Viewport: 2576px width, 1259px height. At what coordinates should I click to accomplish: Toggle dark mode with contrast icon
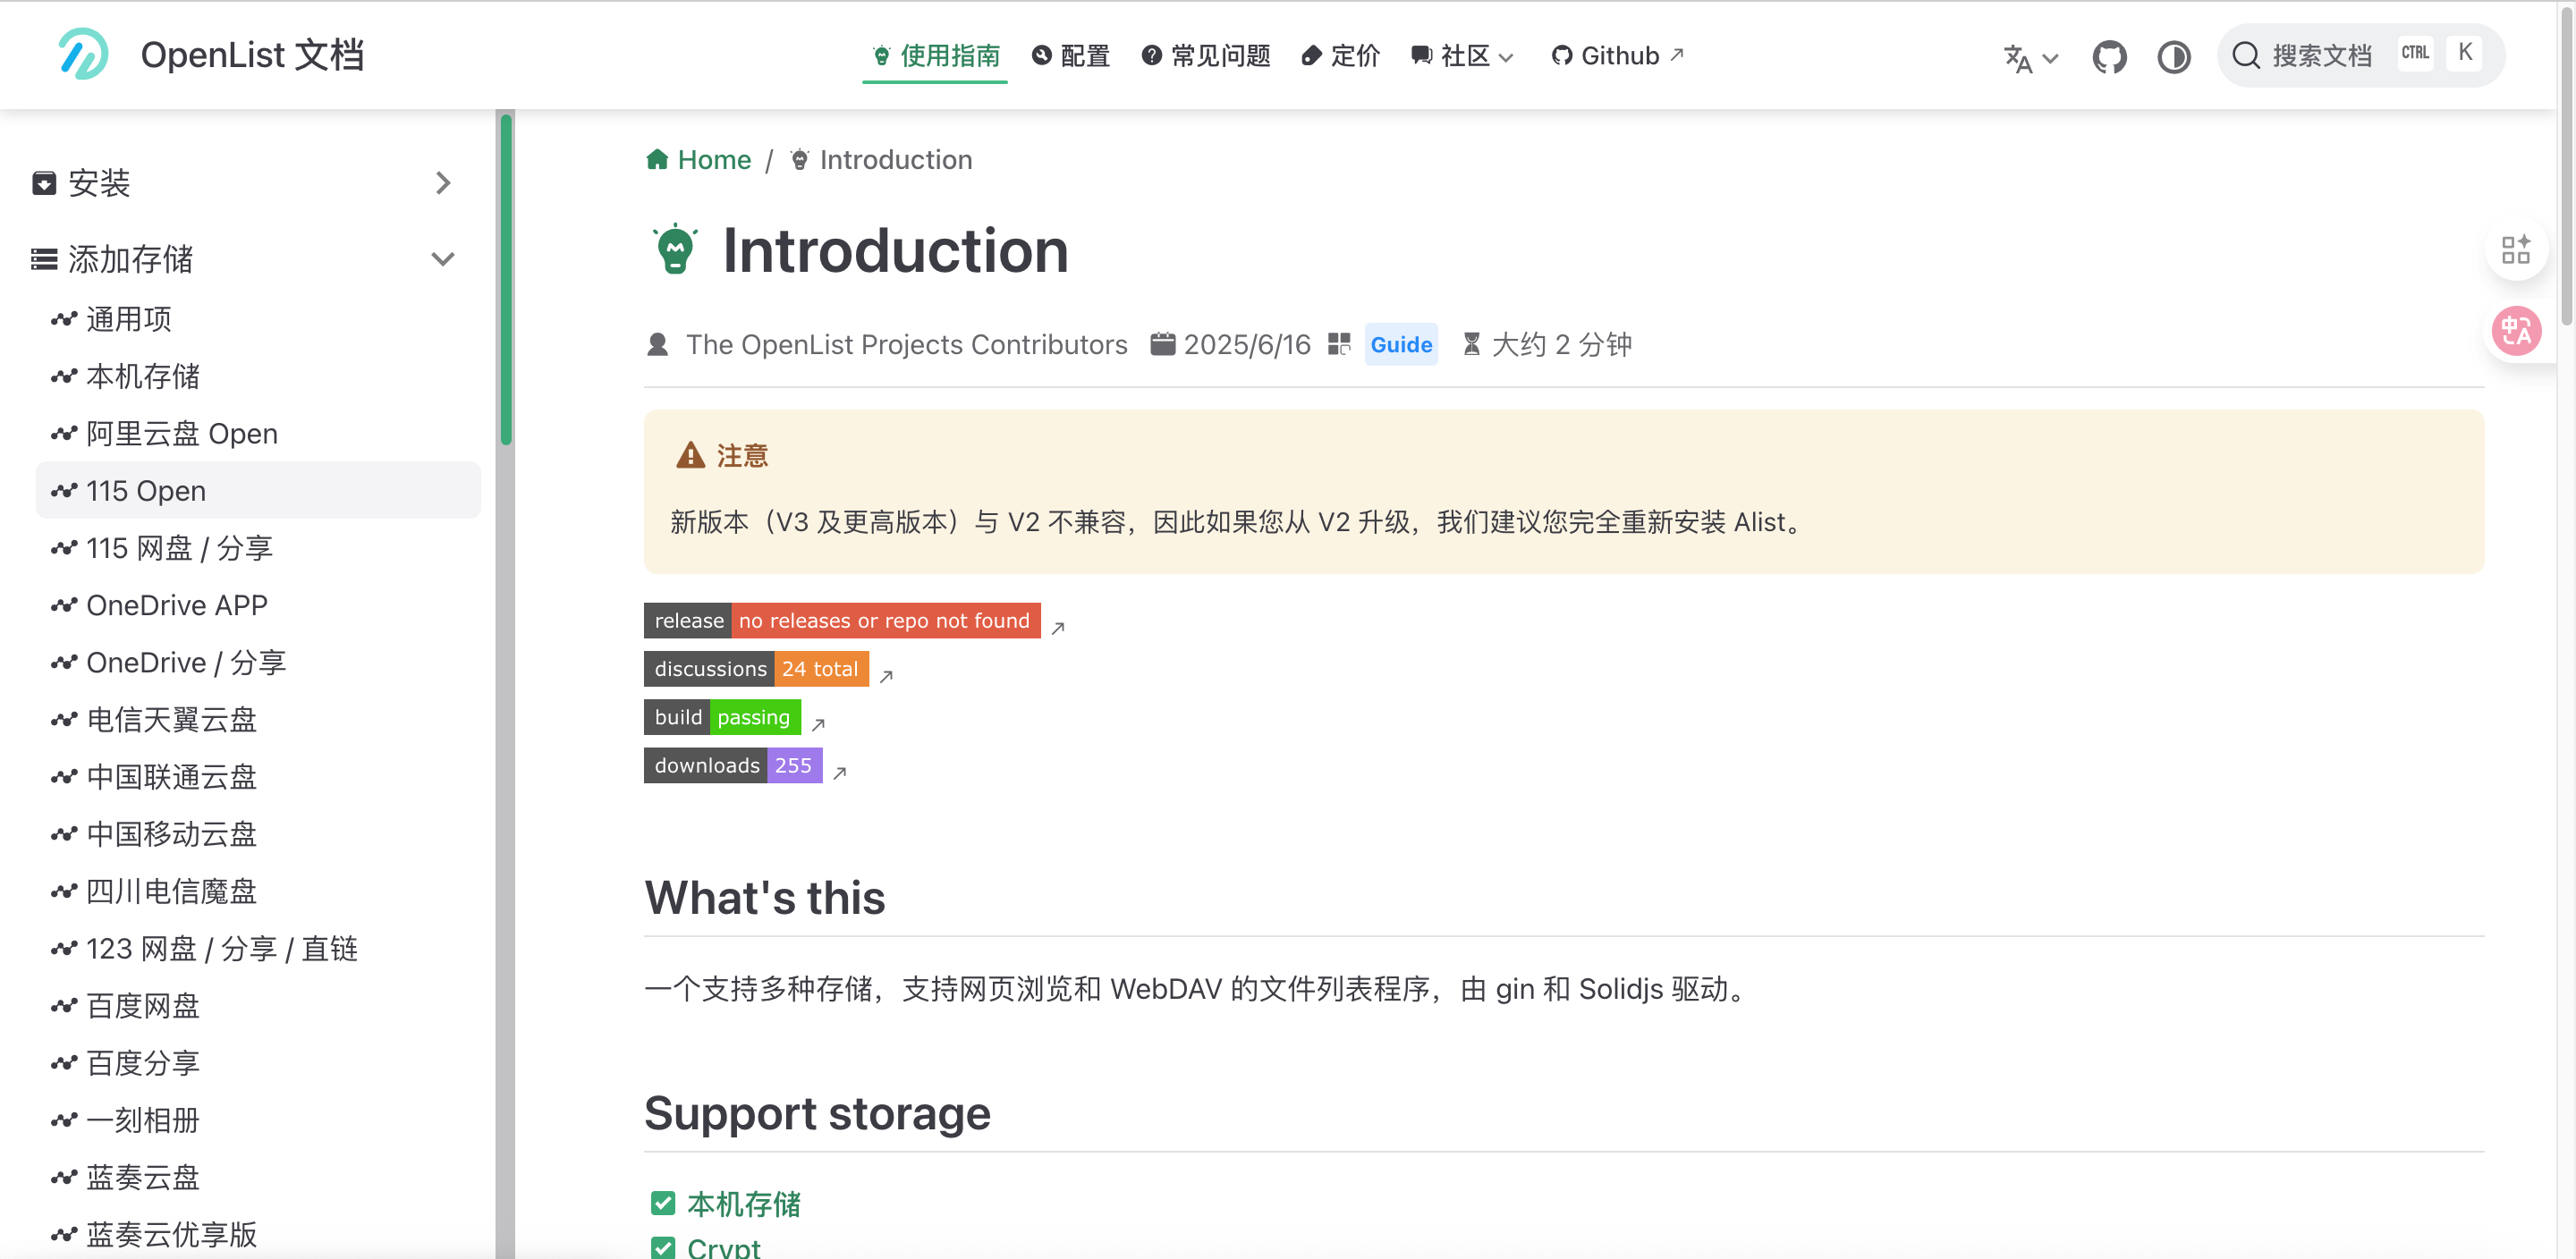click(x=2173, y=56)
